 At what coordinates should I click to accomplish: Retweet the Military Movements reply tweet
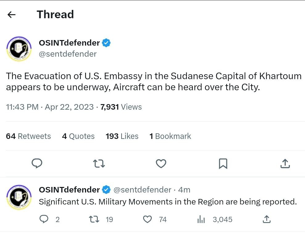pos(94,219)
